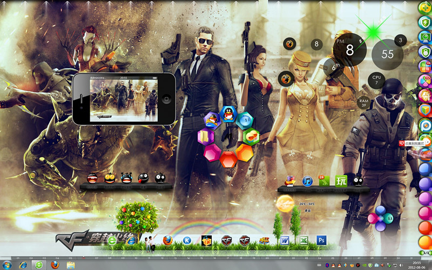Open the Windows Start orb
Viewport: 432px width, 270px height.
click(7, 265)
